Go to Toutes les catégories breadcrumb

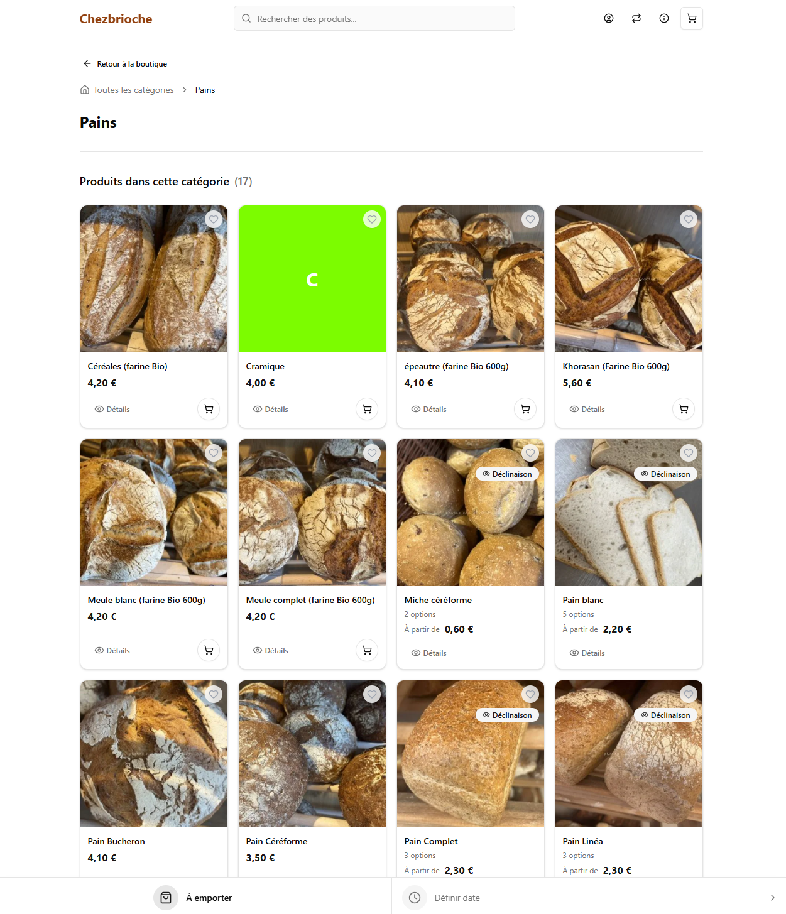pyautogui.click(x=133, y=90)
